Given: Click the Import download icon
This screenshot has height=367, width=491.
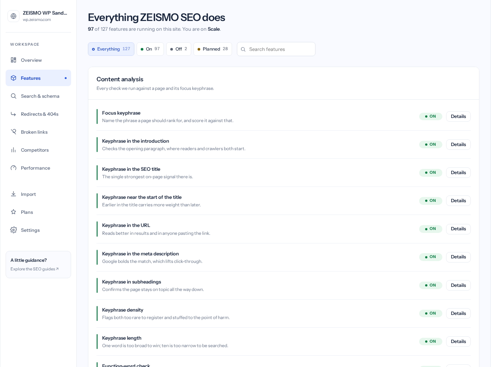Looking at the screenshot, I should tap(13, 194).
